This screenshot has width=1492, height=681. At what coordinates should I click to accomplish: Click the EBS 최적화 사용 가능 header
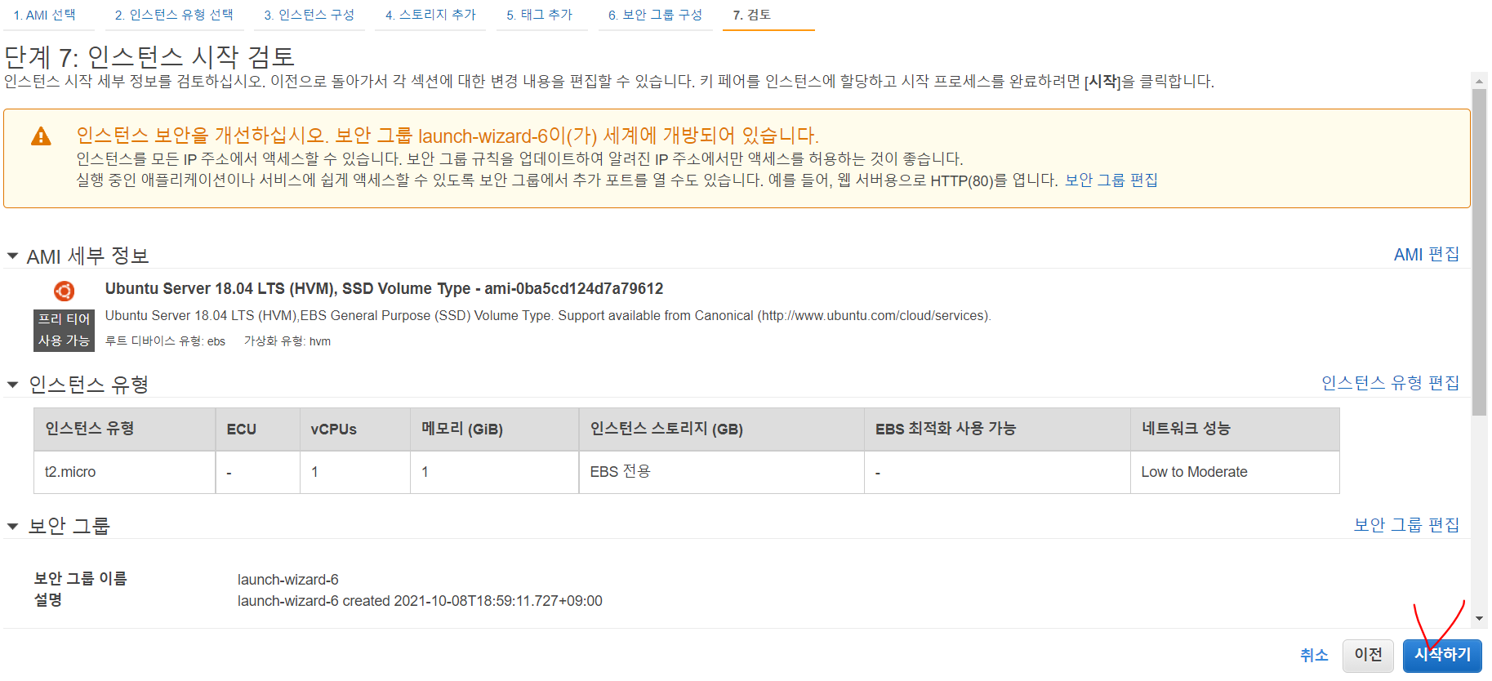[x=997, y=430]
